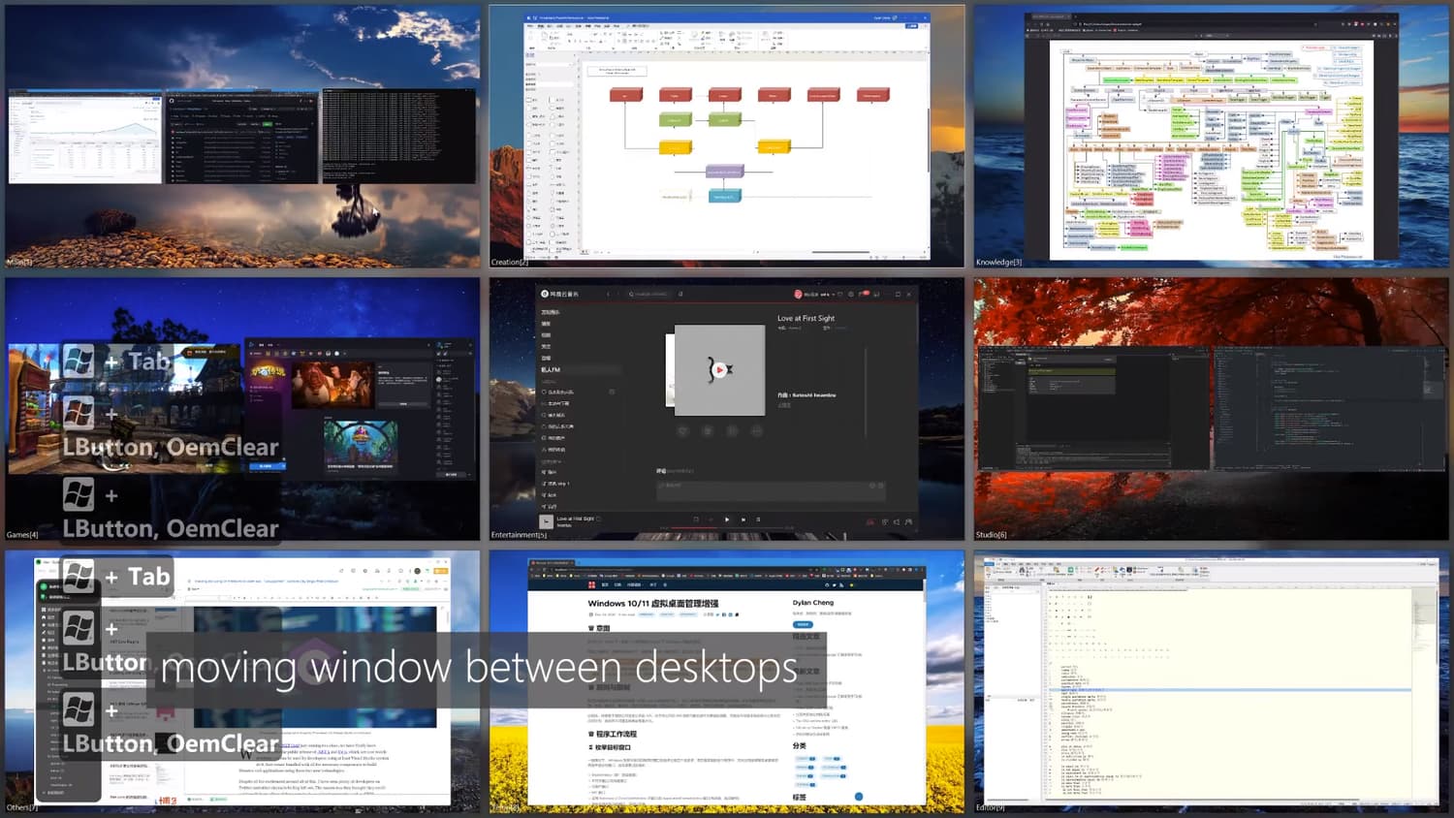Click the comment input box in music player
1454x818 pixels.
[x=771, y=489]
